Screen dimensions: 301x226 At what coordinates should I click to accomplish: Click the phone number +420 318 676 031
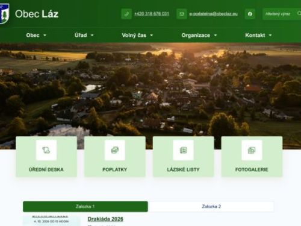152,14
